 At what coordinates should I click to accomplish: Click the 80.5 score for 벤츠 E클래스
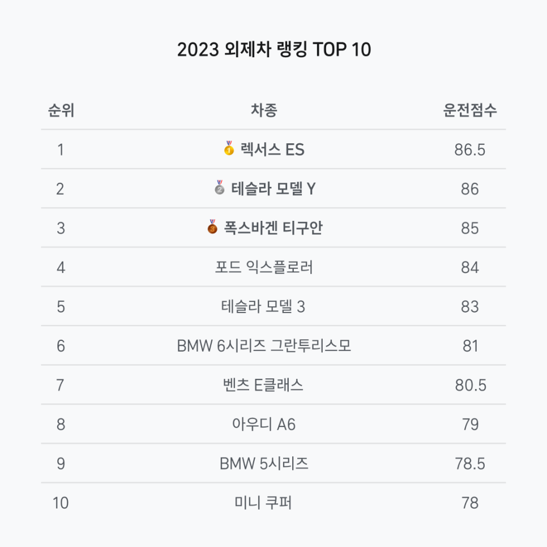pyautogui.click(x=470, y=386)
